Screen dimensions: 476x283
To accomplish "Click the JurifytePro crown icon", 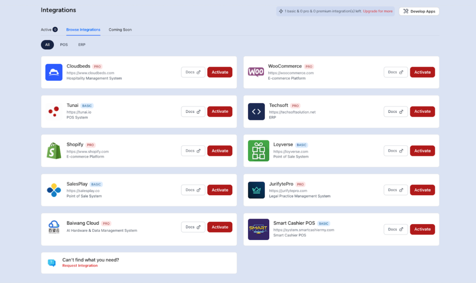I will (x=256, y=190).
